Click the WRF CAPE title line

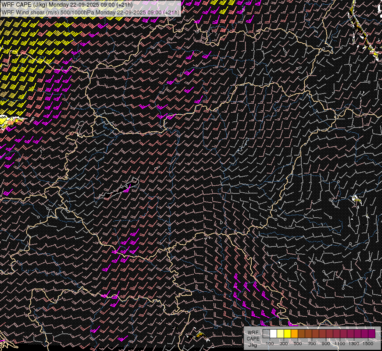(x=67, y=5)
